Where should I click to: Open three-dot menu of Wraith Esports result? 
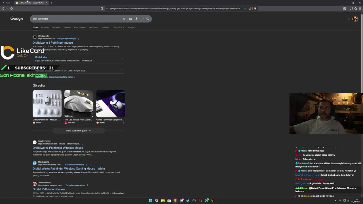[83, 144]
